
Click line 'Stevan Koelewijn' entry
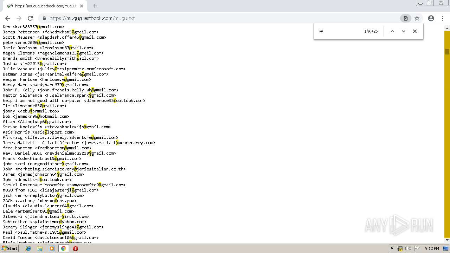[x=57, y=127]
